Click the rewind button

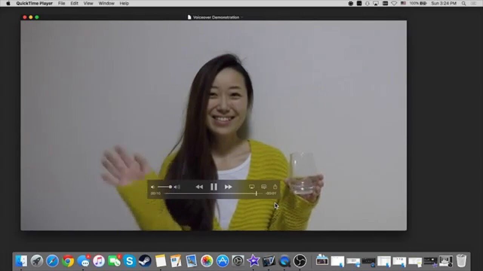[199, 187]
